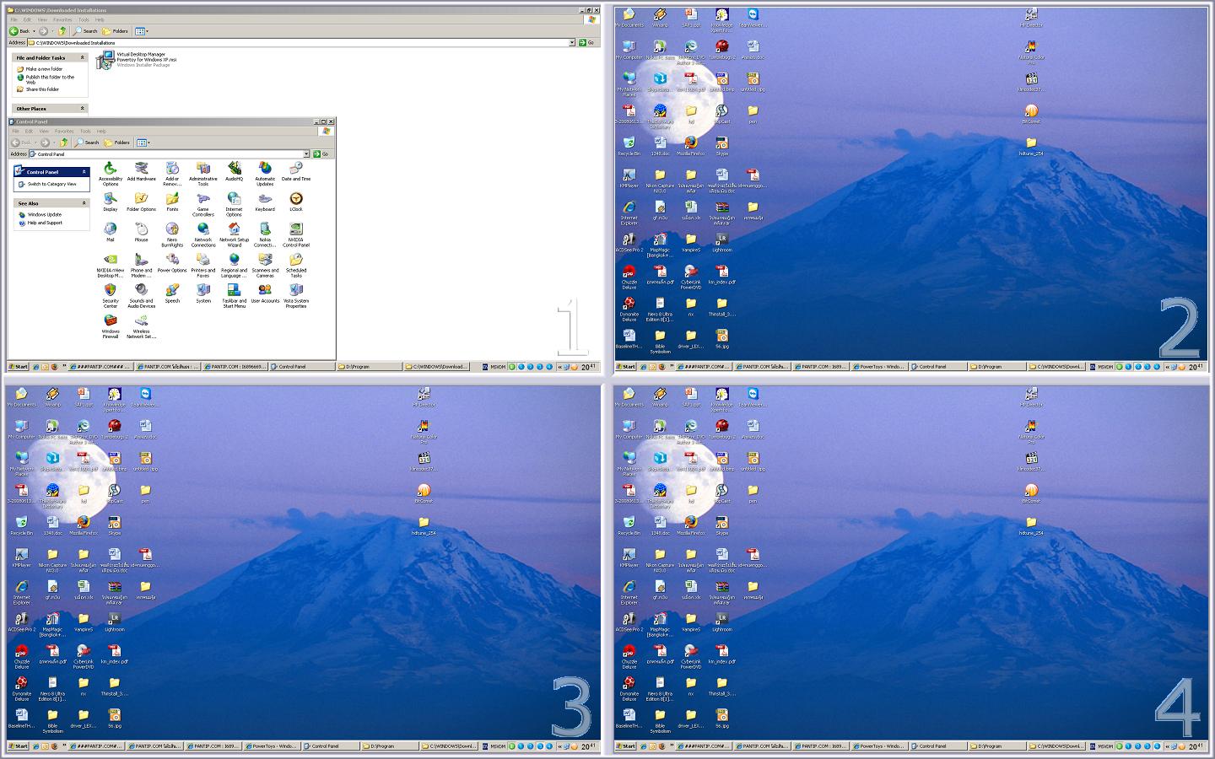The image size is (1215, 759).
Task: Click Go button in the Control Panel window
Action: [x=321, y=154]
